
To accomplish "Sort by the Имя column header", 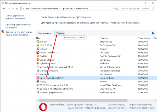I will pyautogui.click(x=38, y=38).
